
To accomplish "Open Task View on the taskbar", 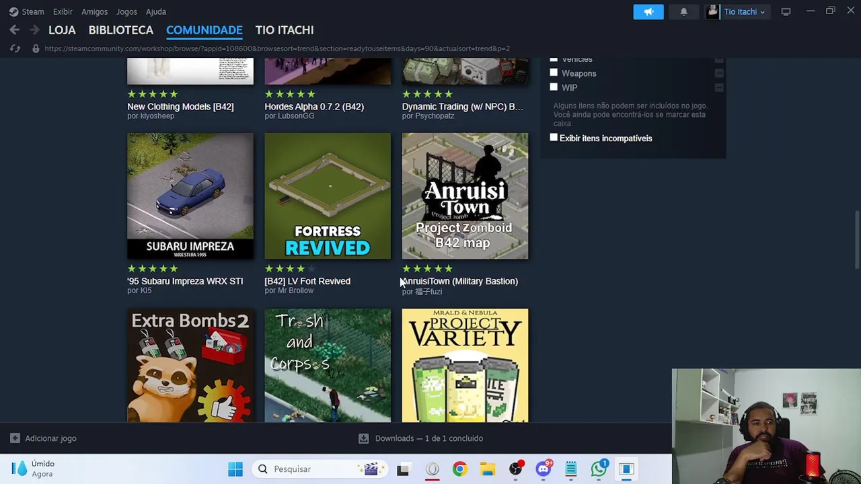I will click(403, 469).
